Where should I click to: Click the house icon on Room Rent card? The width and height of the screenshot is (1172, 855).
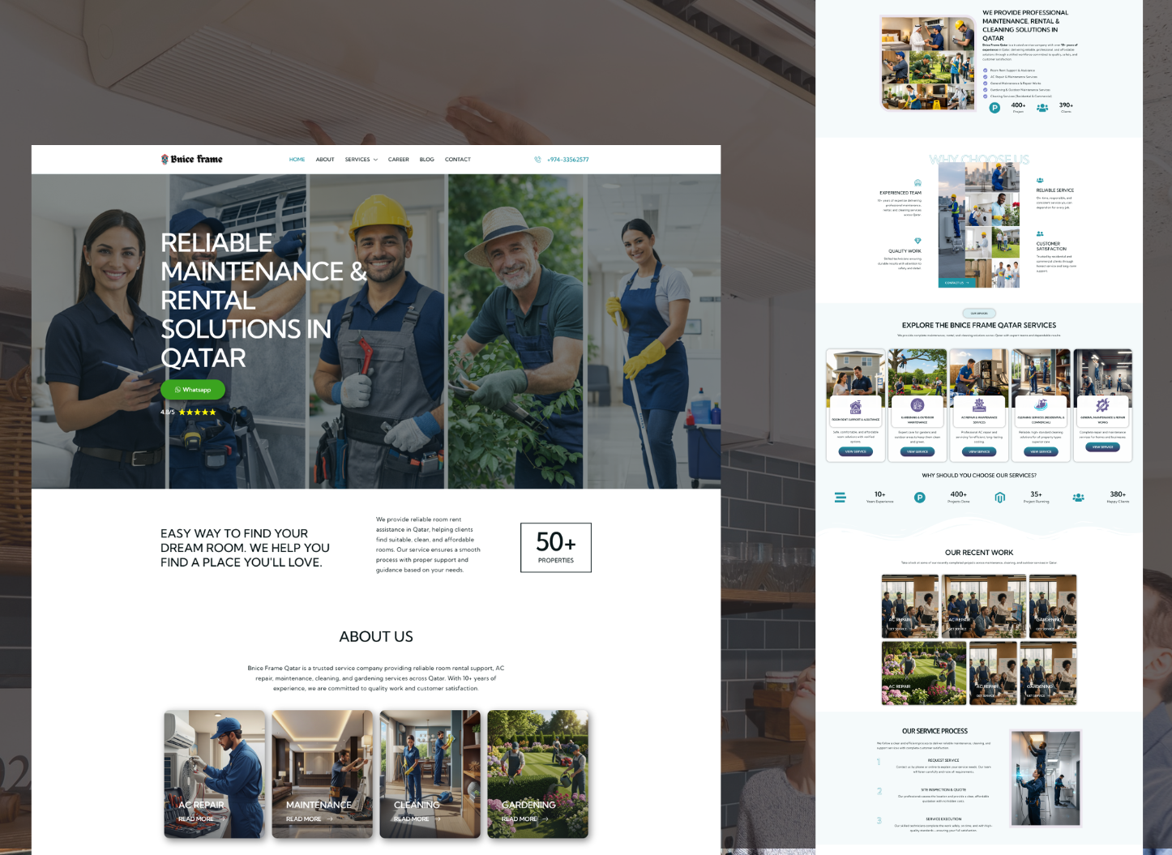855,407
